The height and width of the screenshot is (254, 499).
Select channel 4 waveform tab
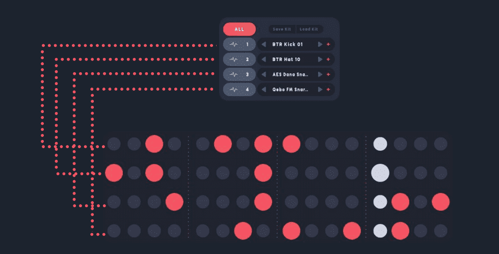(240, 90)
